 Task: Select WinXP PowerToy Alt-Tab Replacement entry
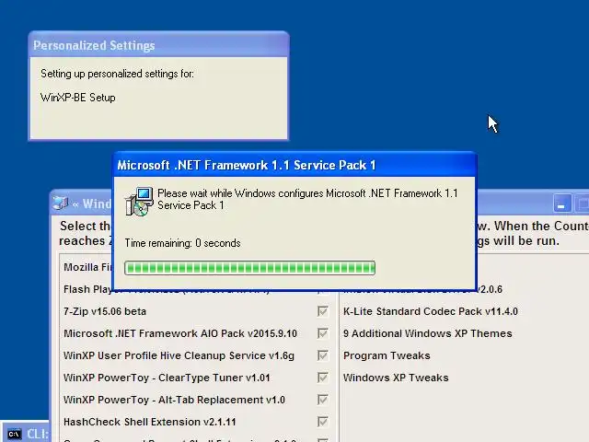pos(174,400)
